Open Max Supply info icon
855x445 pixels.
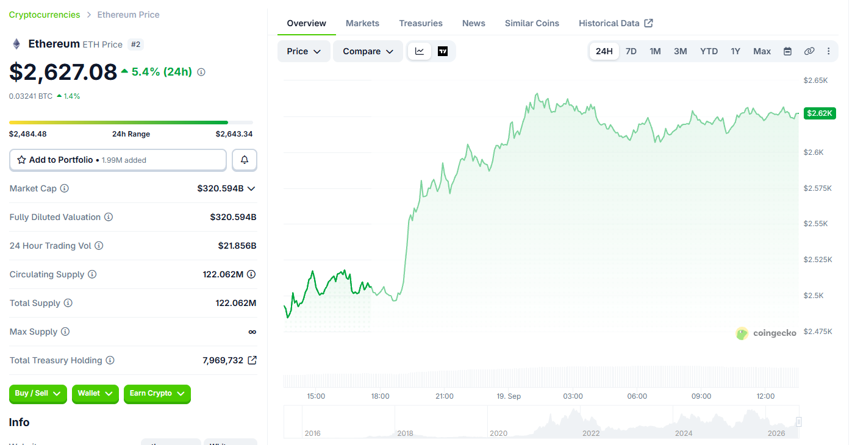(65, 332)
